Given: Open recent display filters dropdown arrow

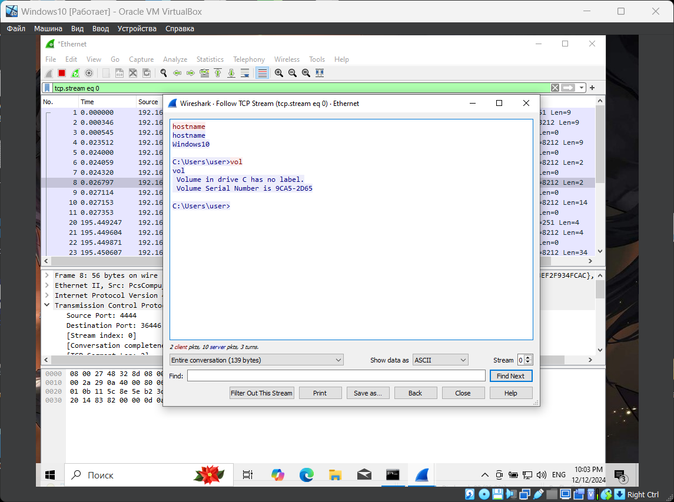Looking at the screenshot, I should pos(581,88).
